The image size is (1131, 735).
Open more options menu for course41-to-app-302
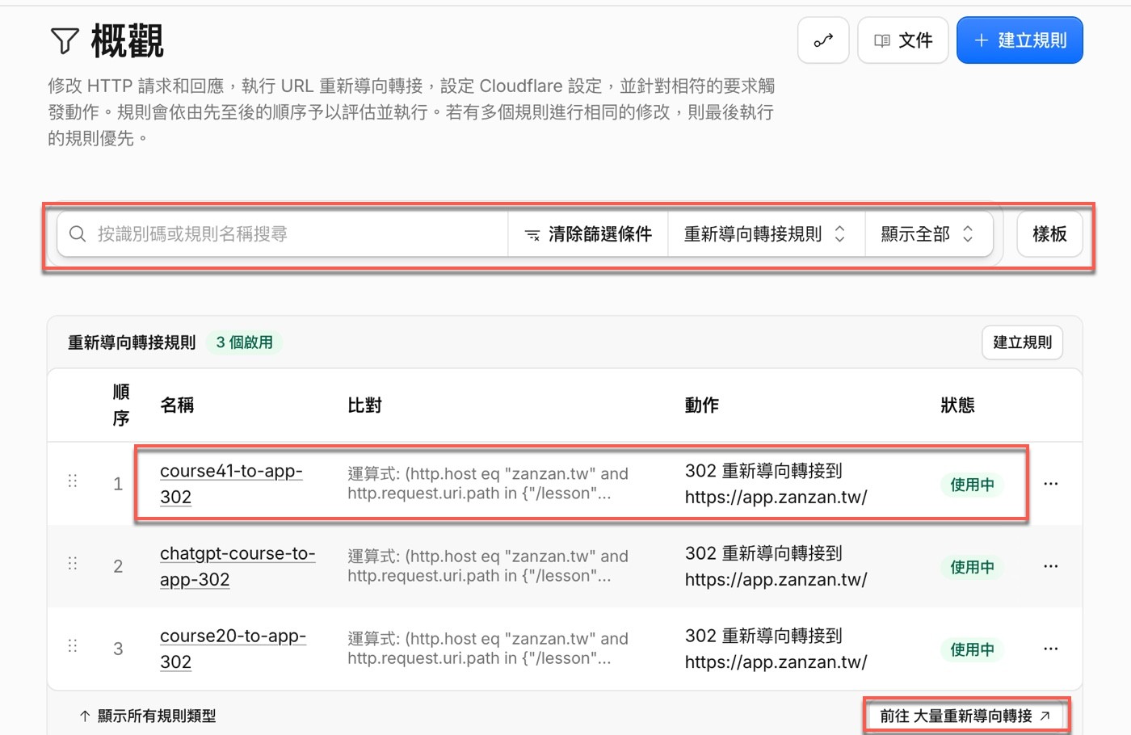[1050, 484]
